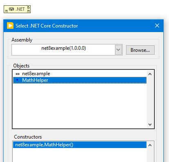Viewport: 169px width, 162px height.
Task: Open the Assembly dropdown list
Action: 118,50
